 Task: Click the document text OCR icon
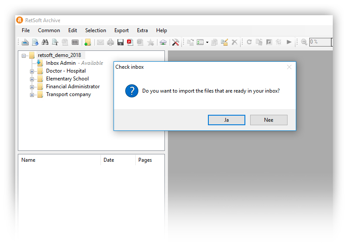(x=55, y=42)
